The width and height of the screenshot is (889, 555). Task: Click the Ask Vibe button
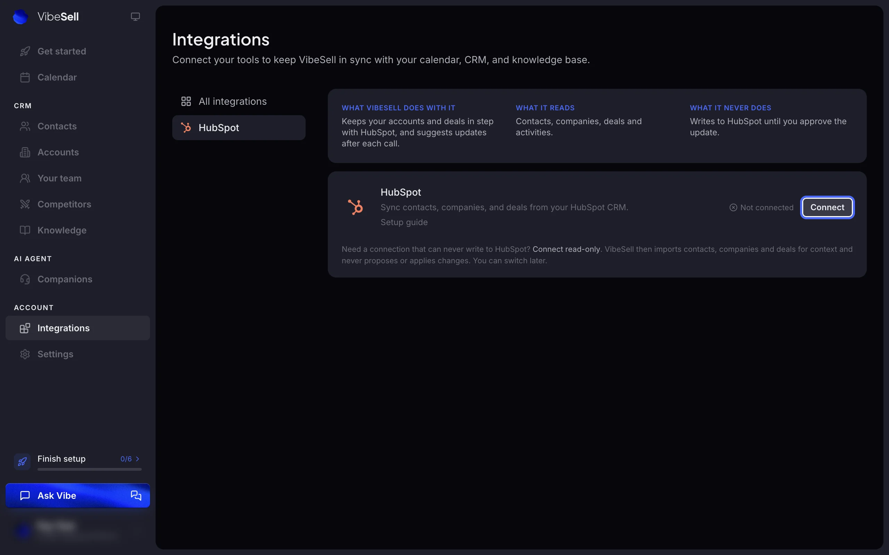[77, 496]
